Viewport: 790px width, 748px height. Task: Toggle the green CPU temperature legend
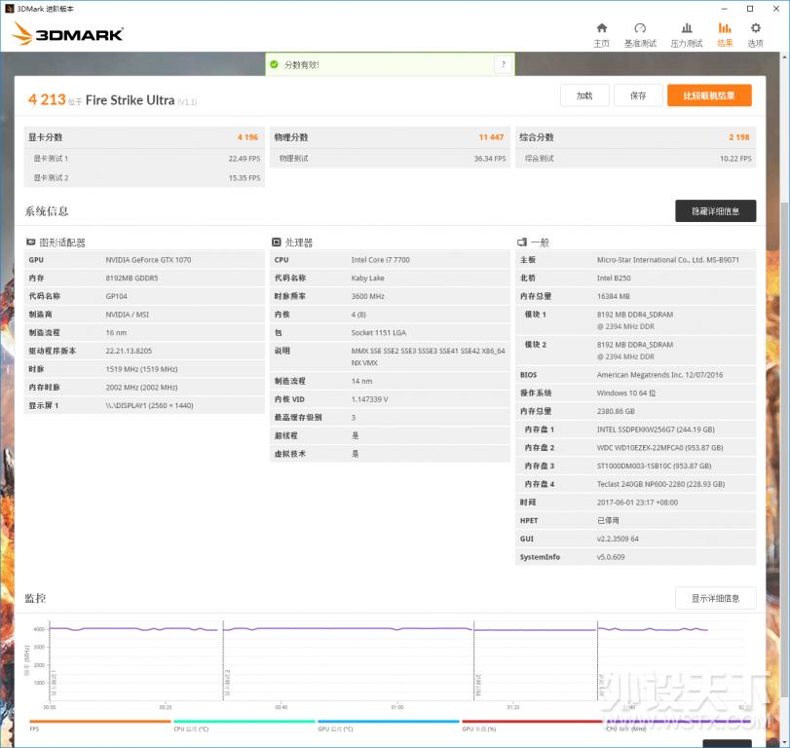click(x=244, y=722)
